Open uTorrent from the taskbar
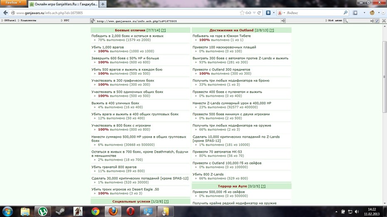 pyautogui.click(x=43, y=211)
